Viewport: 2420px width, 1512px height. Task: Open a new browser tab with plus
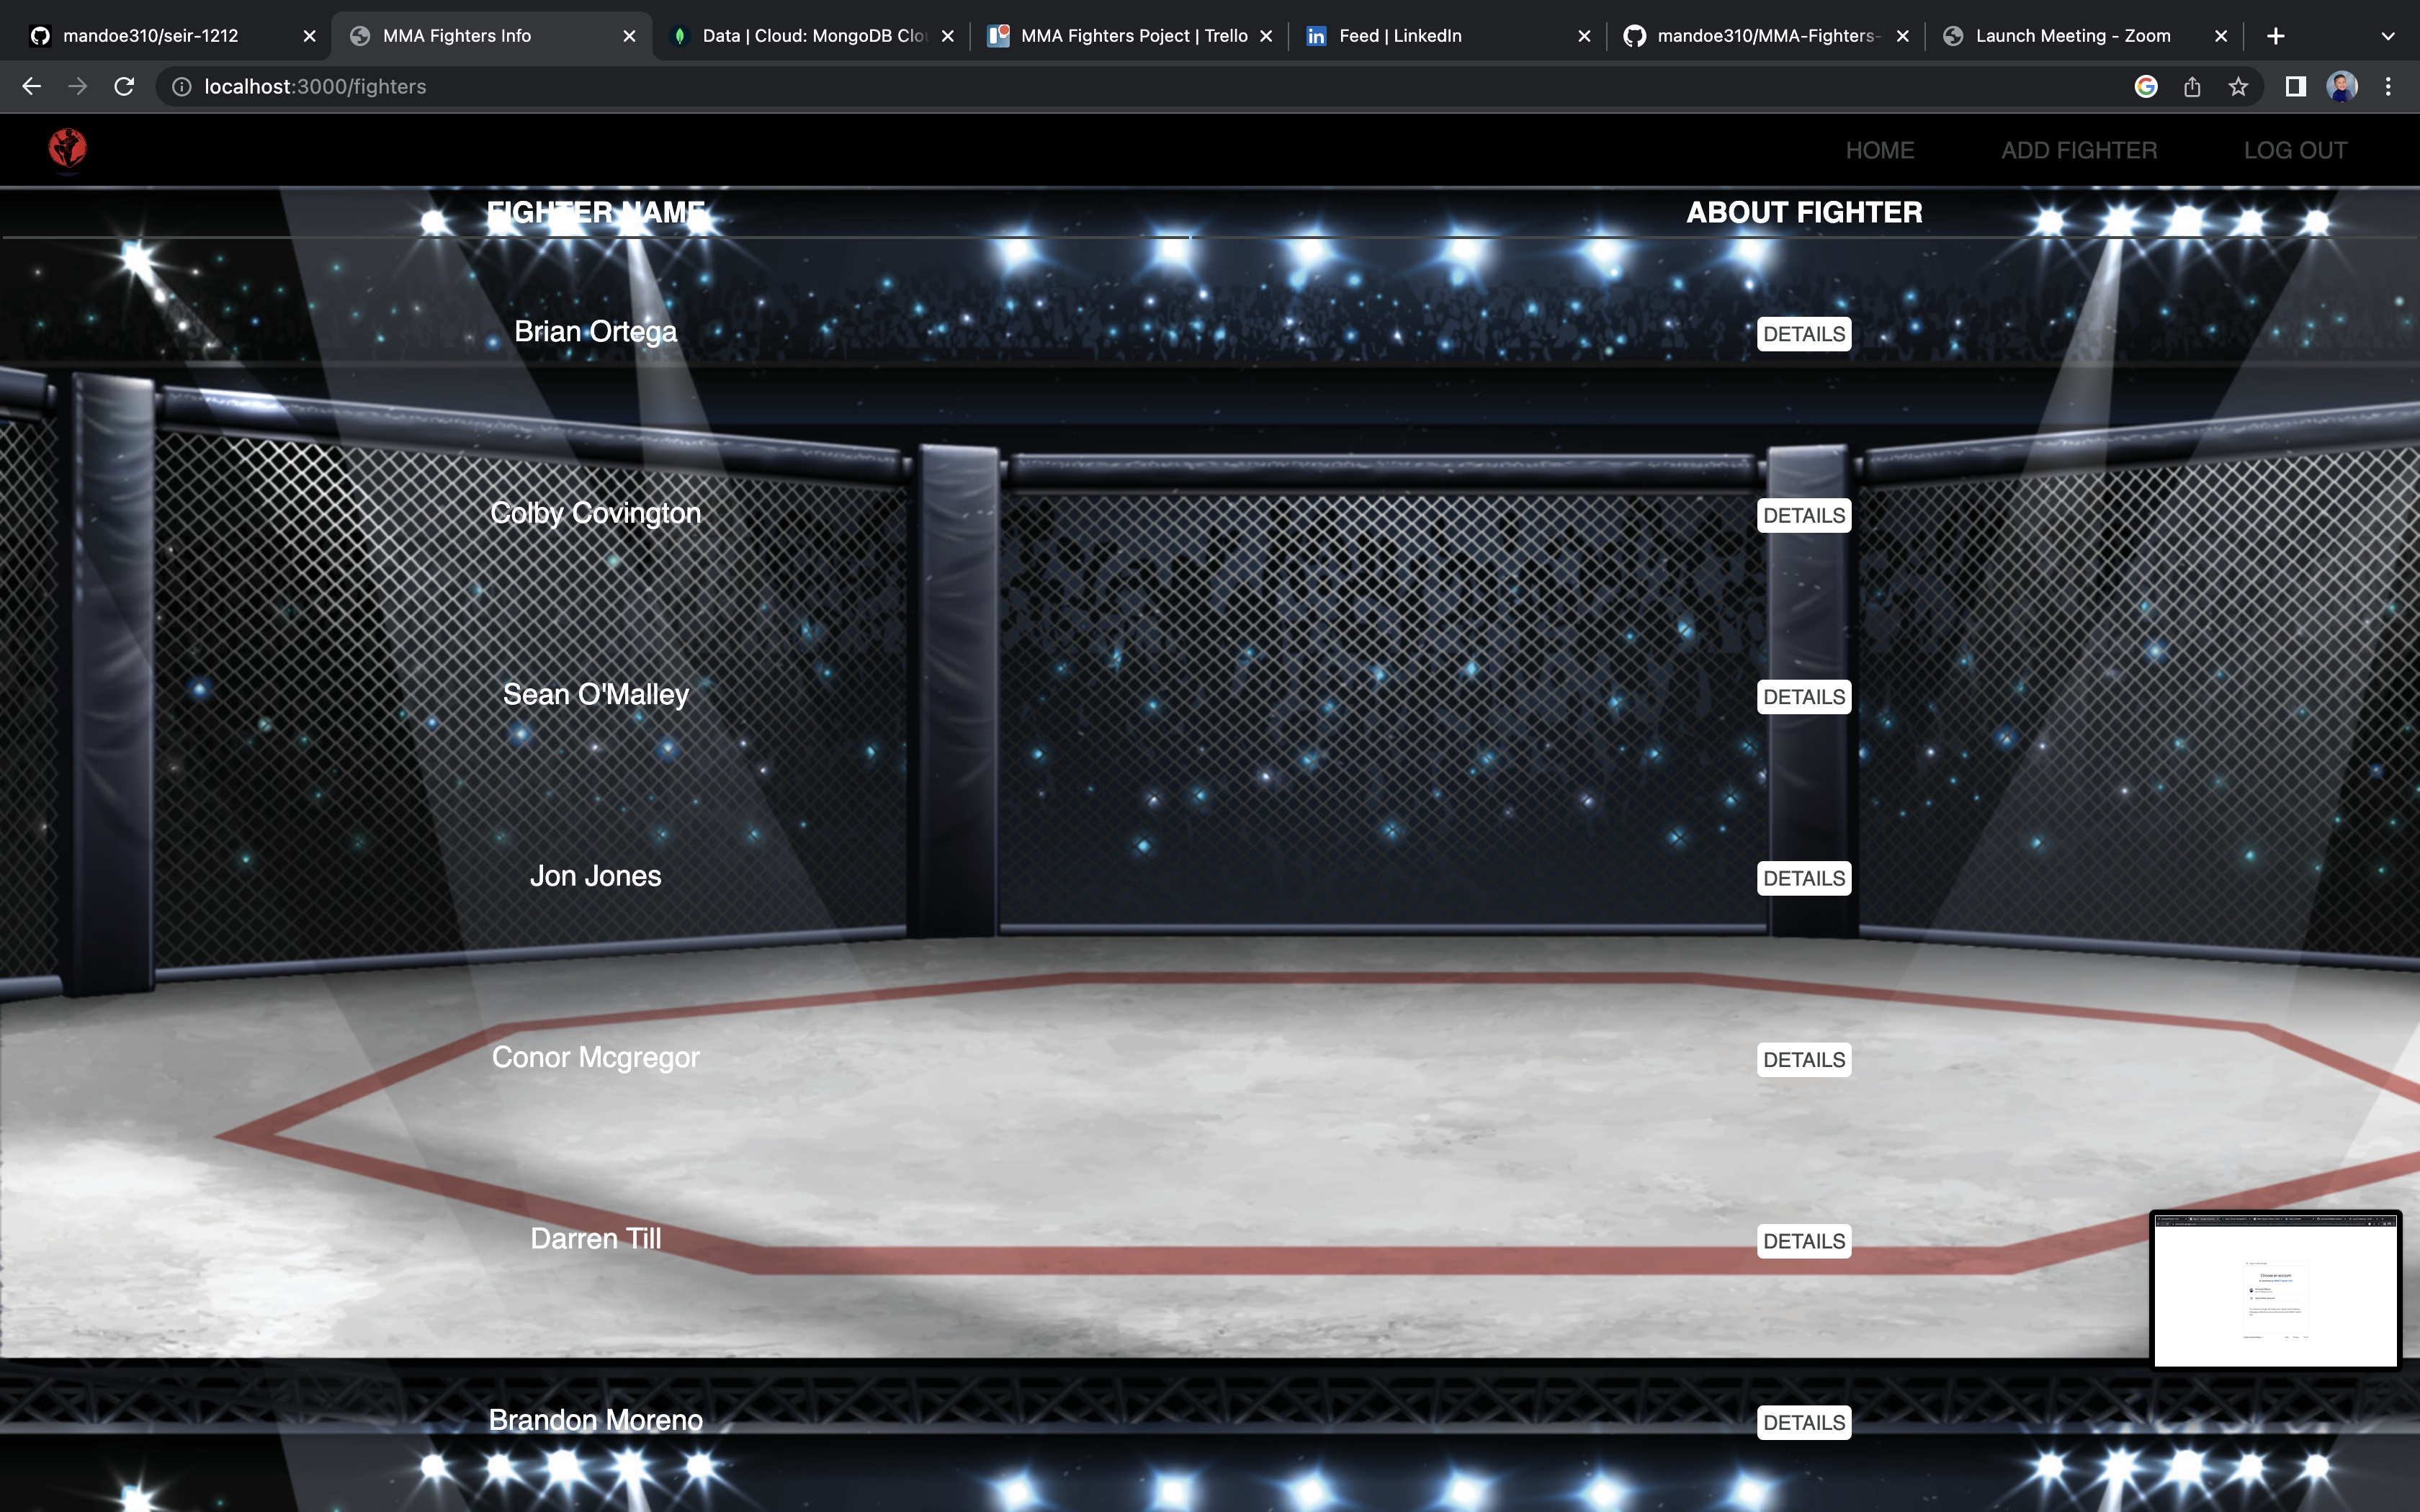2275,36
